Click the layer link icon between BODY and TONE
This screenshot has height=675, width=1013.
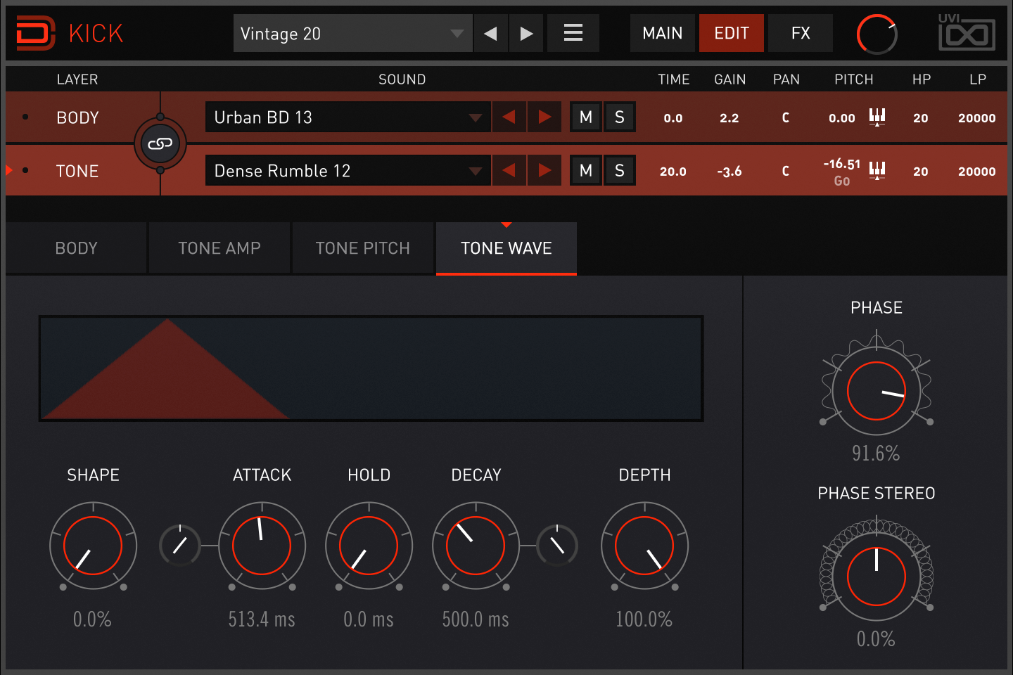click(x=160, y=143)
